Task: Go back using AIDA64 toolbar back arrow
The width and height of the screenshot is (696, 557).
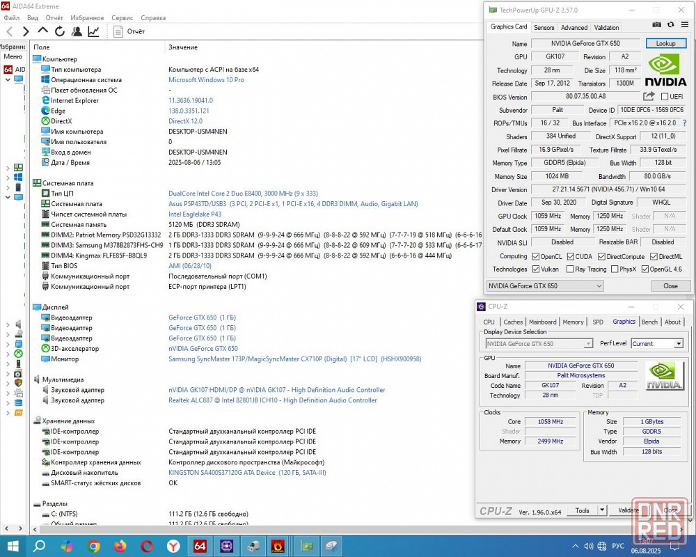Action: click(10, 31)
